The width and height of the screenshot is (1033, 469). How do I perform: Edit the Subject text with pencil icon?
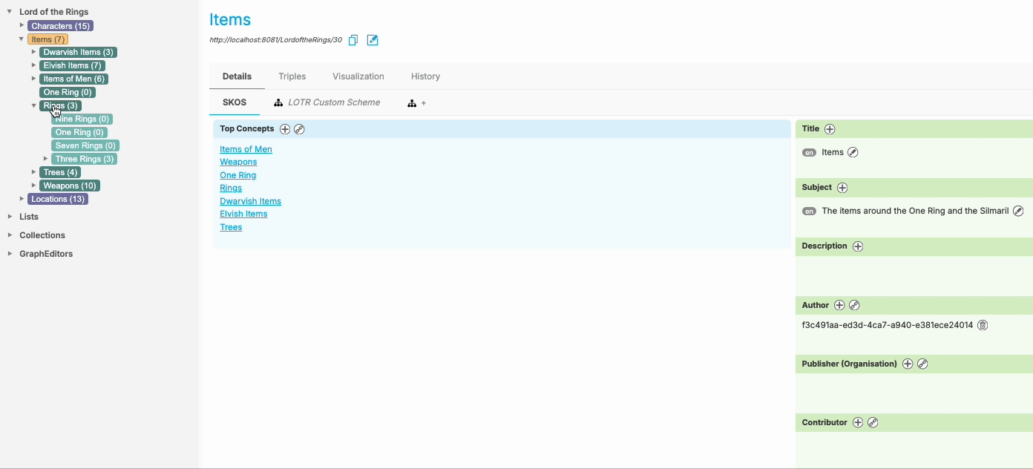(x=1018, y=211)
